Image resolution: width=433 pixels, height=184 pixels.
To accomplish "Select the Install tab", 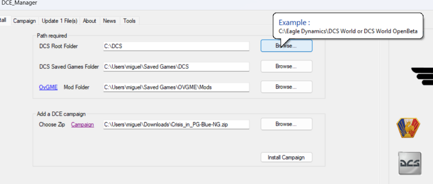I will tap(3, 20).
